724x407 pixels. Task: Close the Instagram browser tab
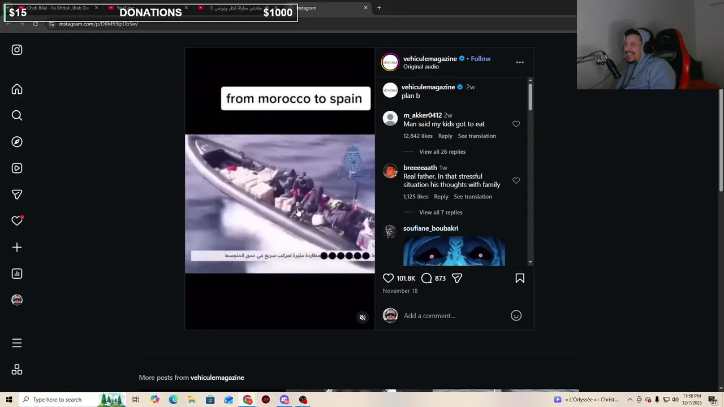(x=365, y=8)
